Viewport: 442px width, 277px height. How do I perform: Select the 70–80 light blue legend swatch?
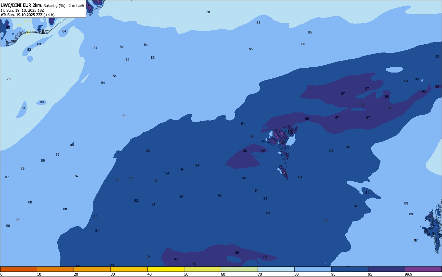[276, 269]
